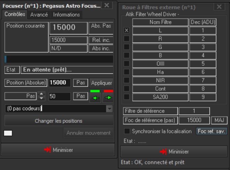Increment the Pas step spinner

41,94
